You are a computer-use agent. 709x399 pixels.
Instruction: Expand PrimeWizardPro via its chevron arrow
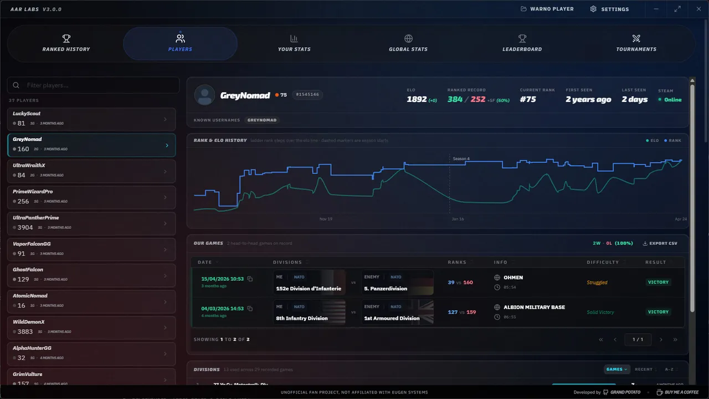(166, 198)
